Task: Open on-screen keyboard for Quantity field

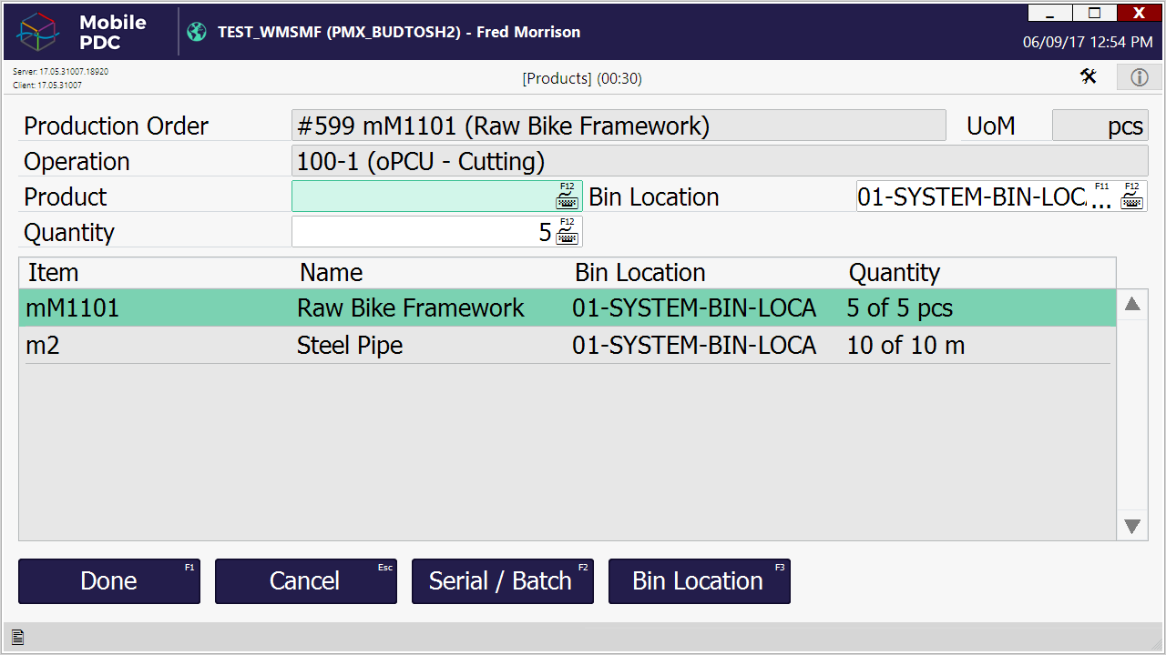Action: (567, 232)
